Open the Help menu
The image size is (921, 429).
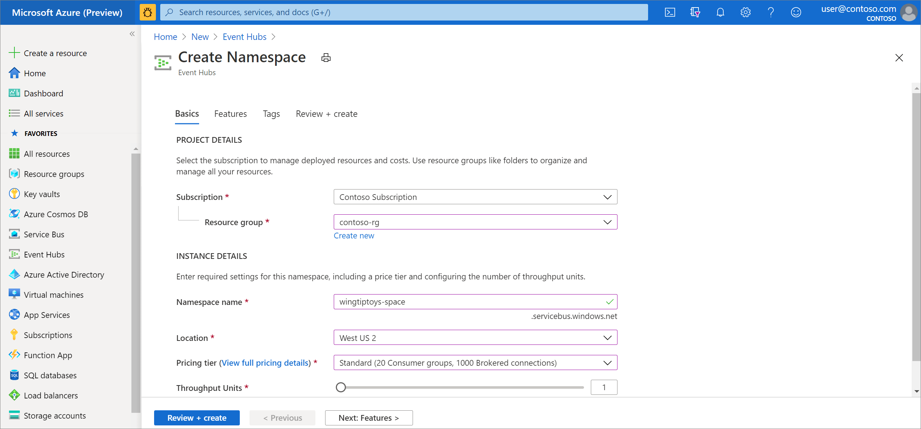tap(771, 12)
